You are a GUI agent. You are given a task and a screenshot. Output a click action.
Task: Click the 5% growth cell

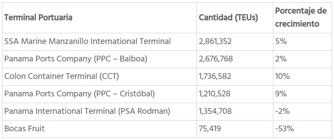[x=281, y=41]
